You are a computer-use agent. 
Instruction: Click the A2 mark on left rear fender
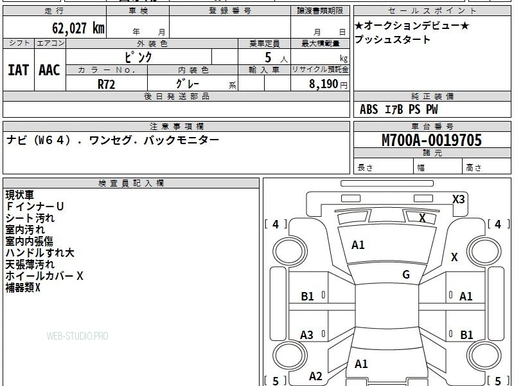[x=315, y=376]
